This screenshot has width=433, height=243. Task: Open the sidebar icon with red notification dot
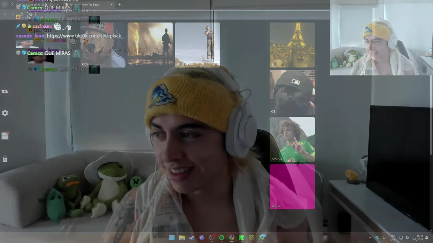coord(5,136)
